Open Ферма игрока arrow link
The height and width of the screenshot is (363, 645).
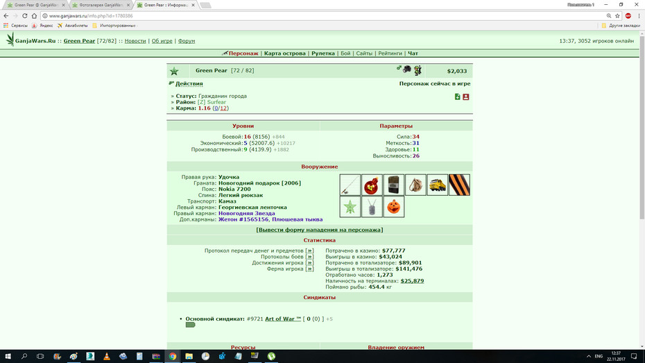(x=309, y=269)
